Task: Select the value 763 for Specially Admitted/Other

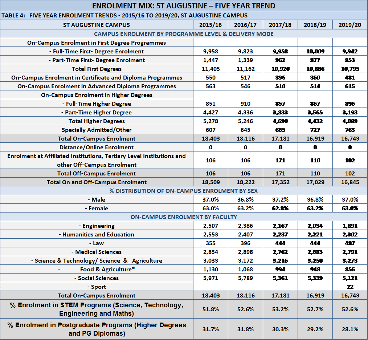Action: point(350,130)
